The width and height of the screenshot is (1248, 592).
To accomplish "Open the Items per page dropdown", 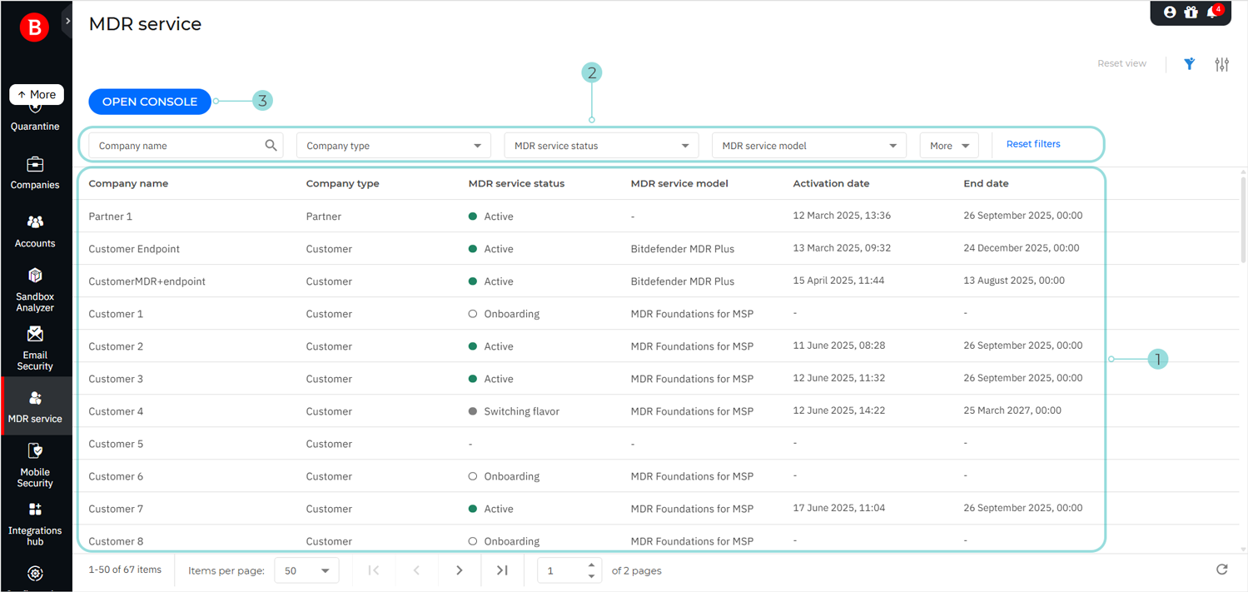I will 306,571.
